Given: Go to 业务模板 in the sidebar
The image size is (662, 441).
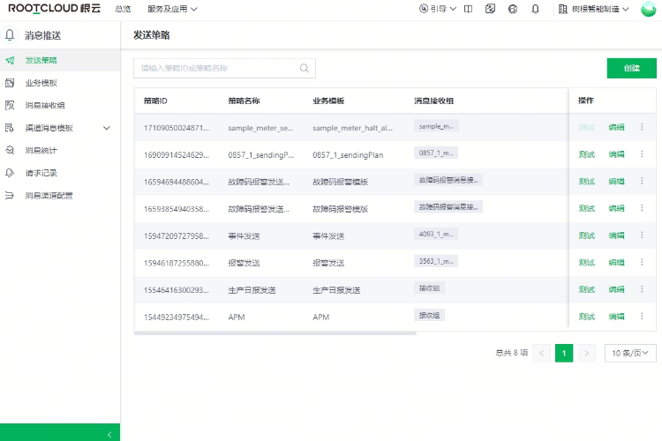Looking at the screenshot, I should point(41,83).
